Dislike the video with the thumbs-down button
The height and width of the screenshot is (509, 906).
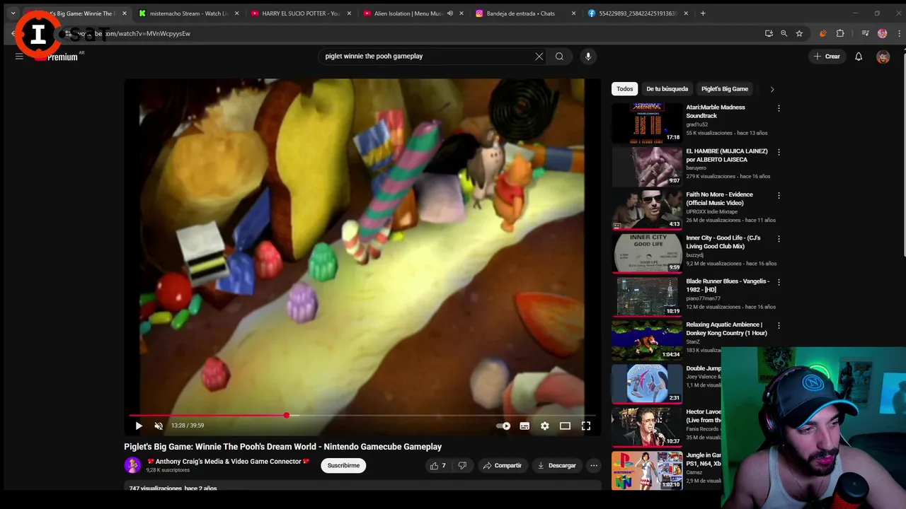462,465
